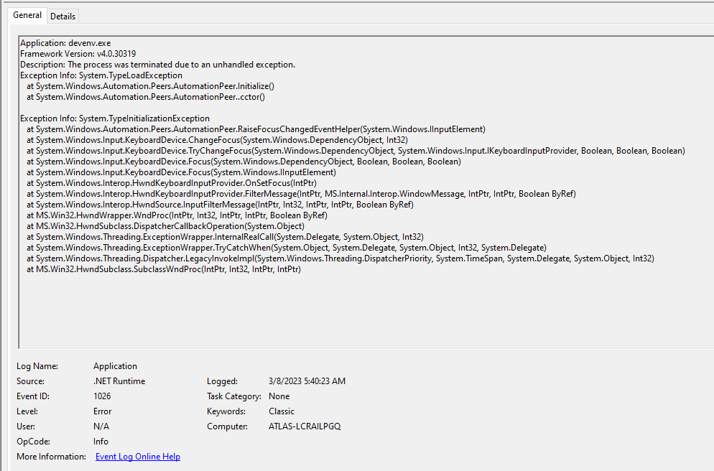Switch to the General tab
Image resolution: width=714 pixels, height=471 pixels.
click(27, 14)
